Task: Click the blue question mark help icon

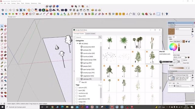Action: tap(167, 14)
